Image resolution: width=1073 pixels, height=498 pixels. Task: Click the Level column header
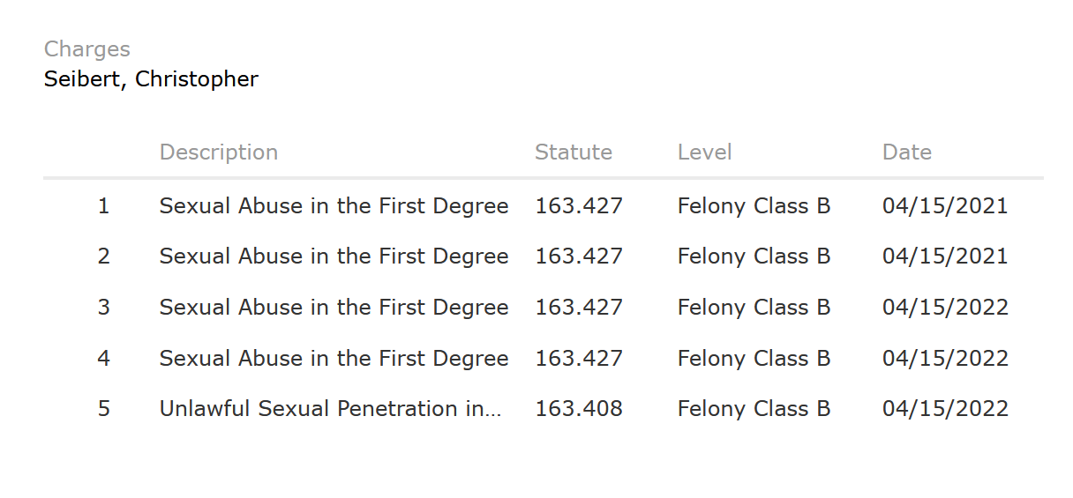click(x=705, y=152)
